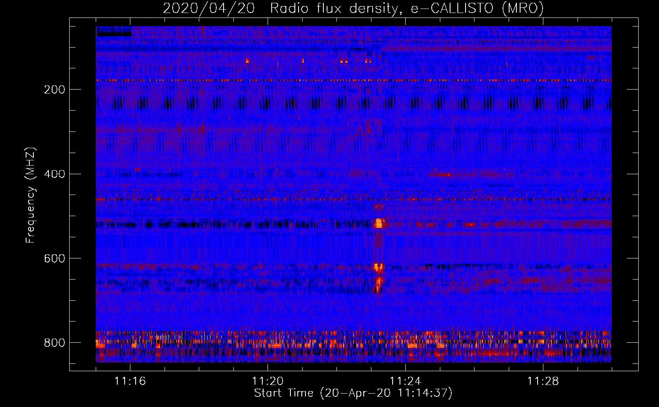Viewport: 659px width, 407px height.
Task: Click the 11:28 time tick label
Action: [x=543, y=381]
